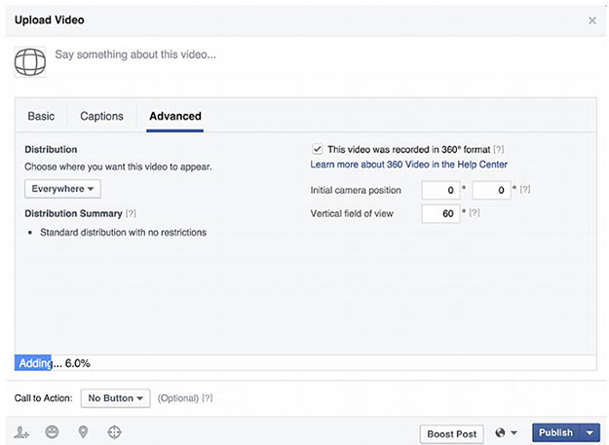Uncheck the recorded in 360° format checkbox
This screenshot has width=609, height=445.
317,149
